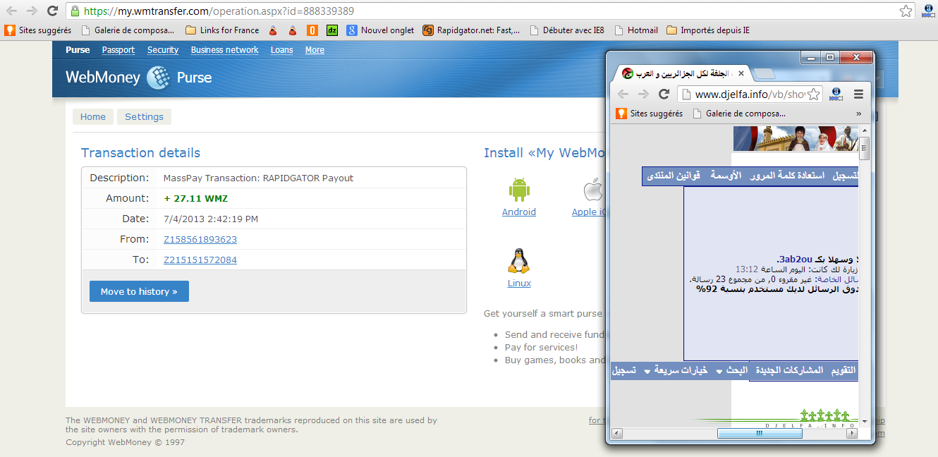Click the WebMoney Purse globe logo

click(158, 78)
